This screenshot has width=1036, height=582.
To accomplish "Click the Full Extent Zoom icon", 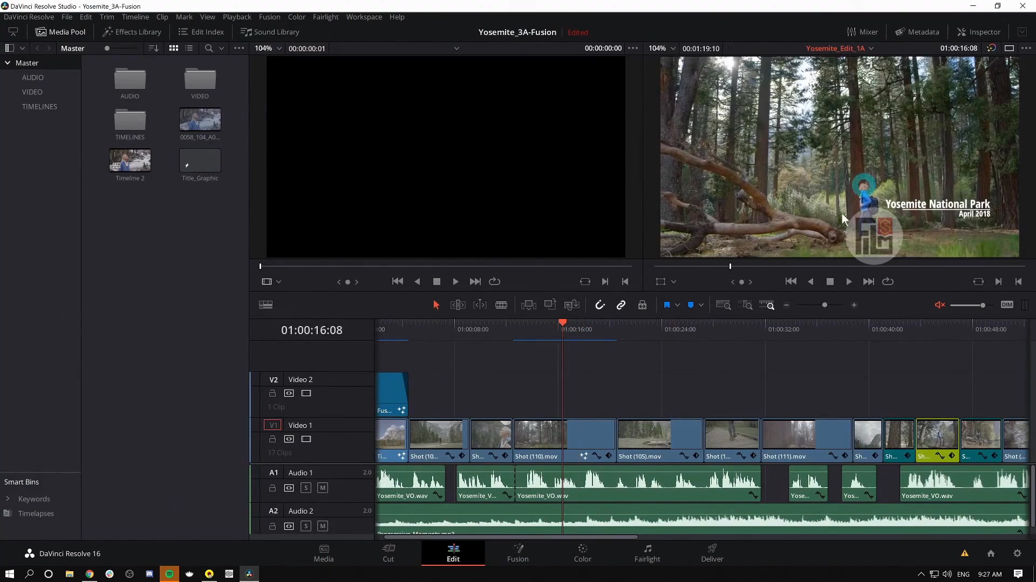I will (723, 305).
